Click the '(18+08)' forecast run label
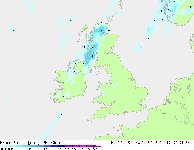 click(x=183, y=143)
